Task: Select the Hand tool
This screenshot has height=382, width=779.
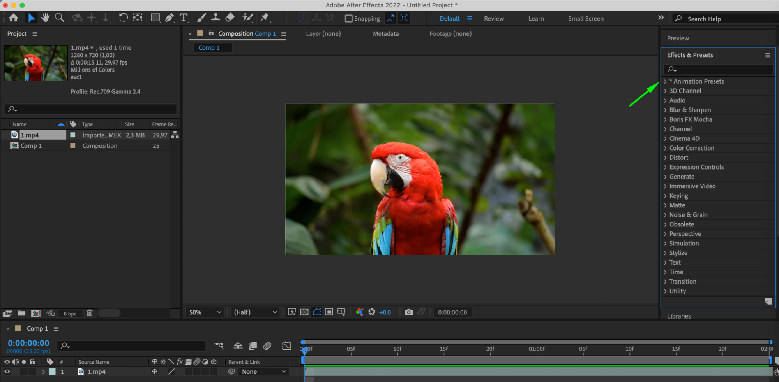Action: pyautogui.click(x=45, y=18)
